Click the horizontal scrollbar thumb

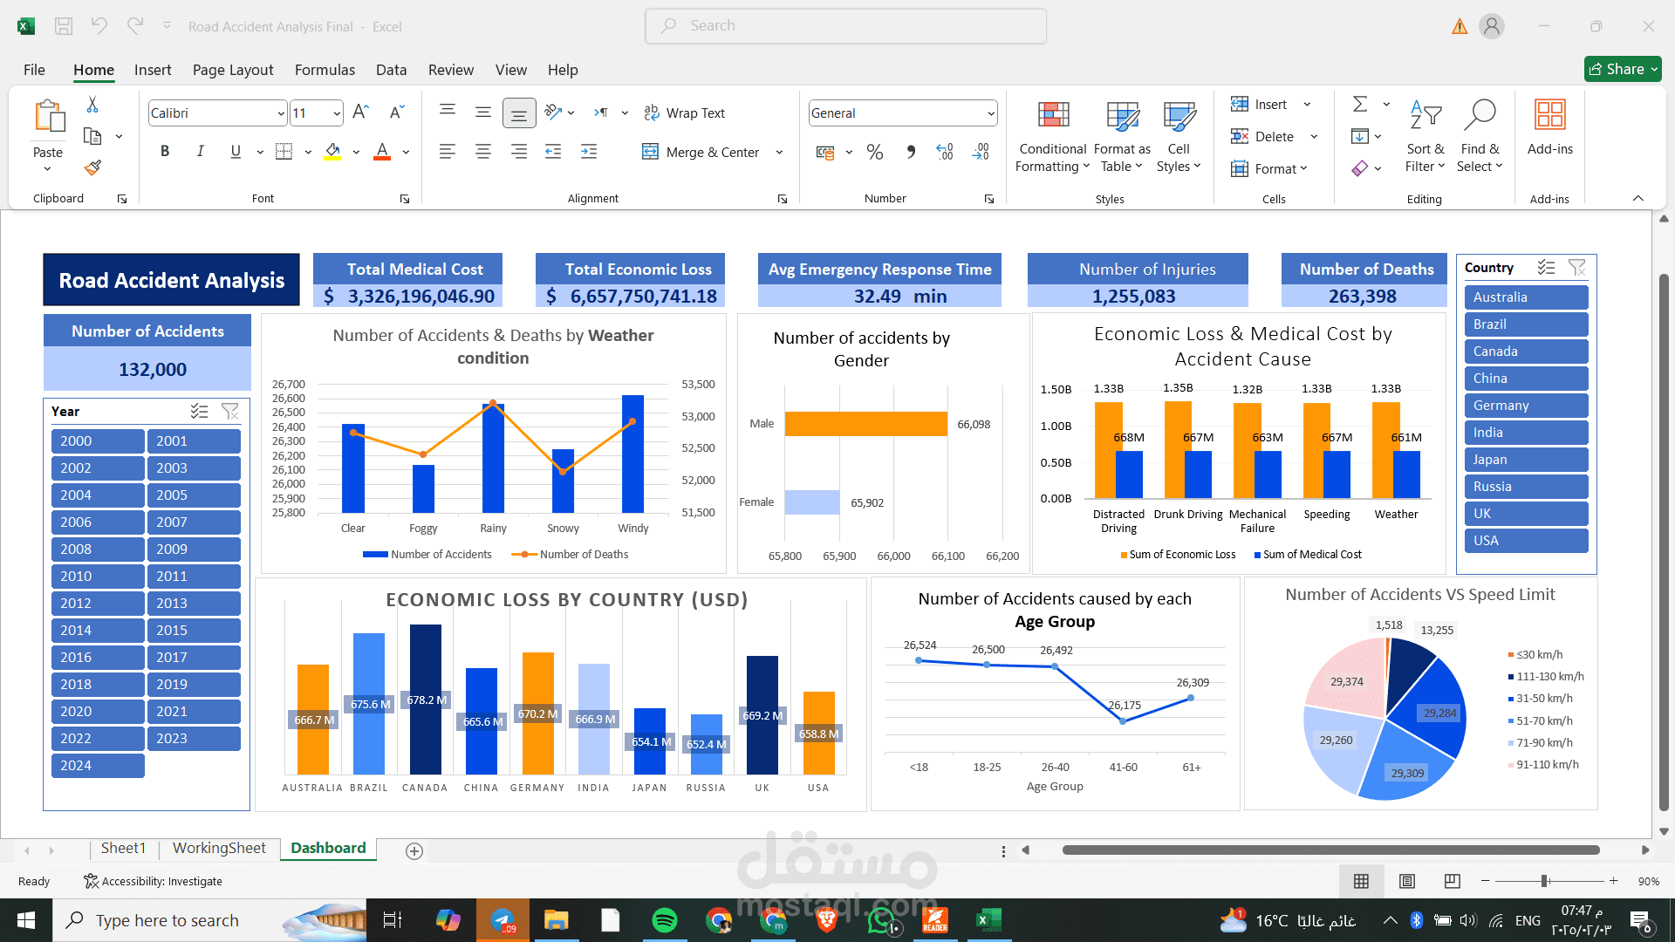point(1330,850)
